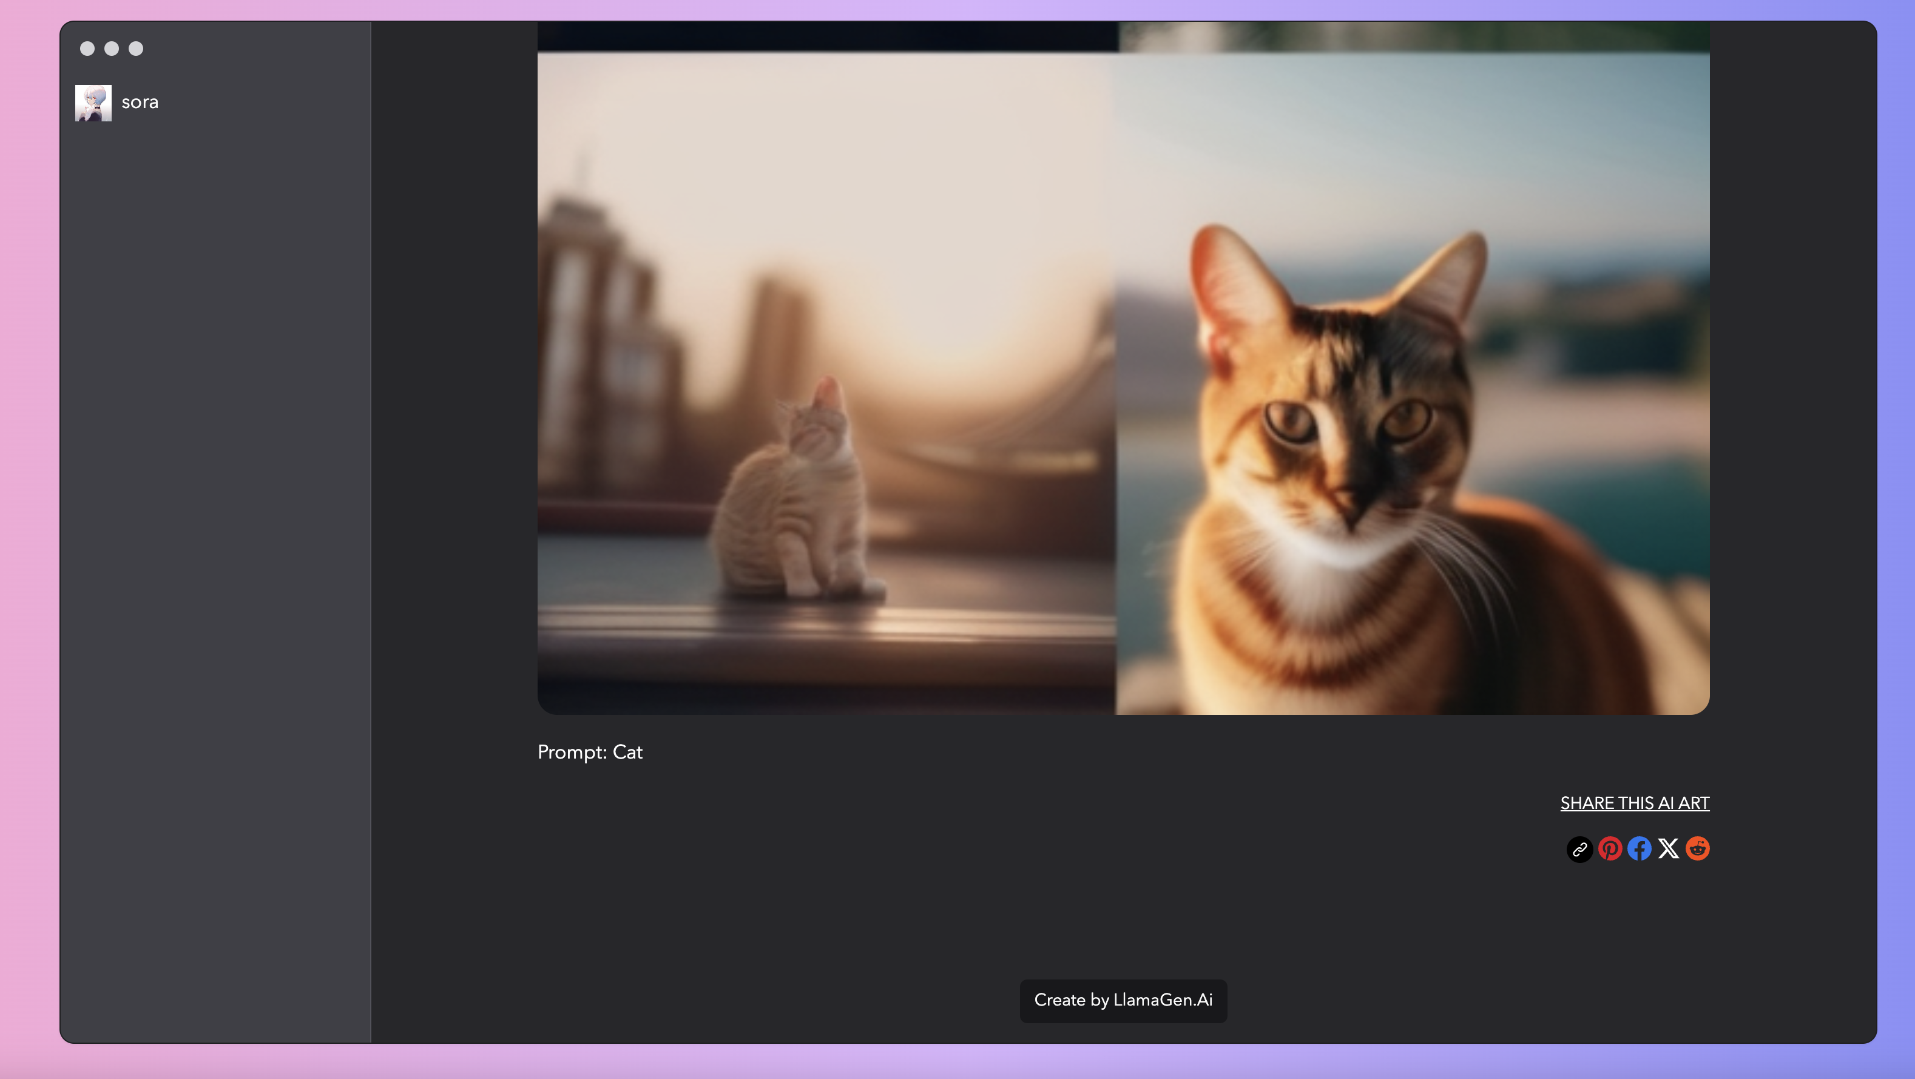1915x1079 pixels.
Task: Click the first window control dot
Action: (87, 49)
